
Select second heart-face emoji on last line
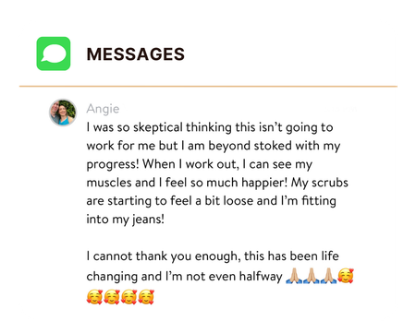pos(112,297)
